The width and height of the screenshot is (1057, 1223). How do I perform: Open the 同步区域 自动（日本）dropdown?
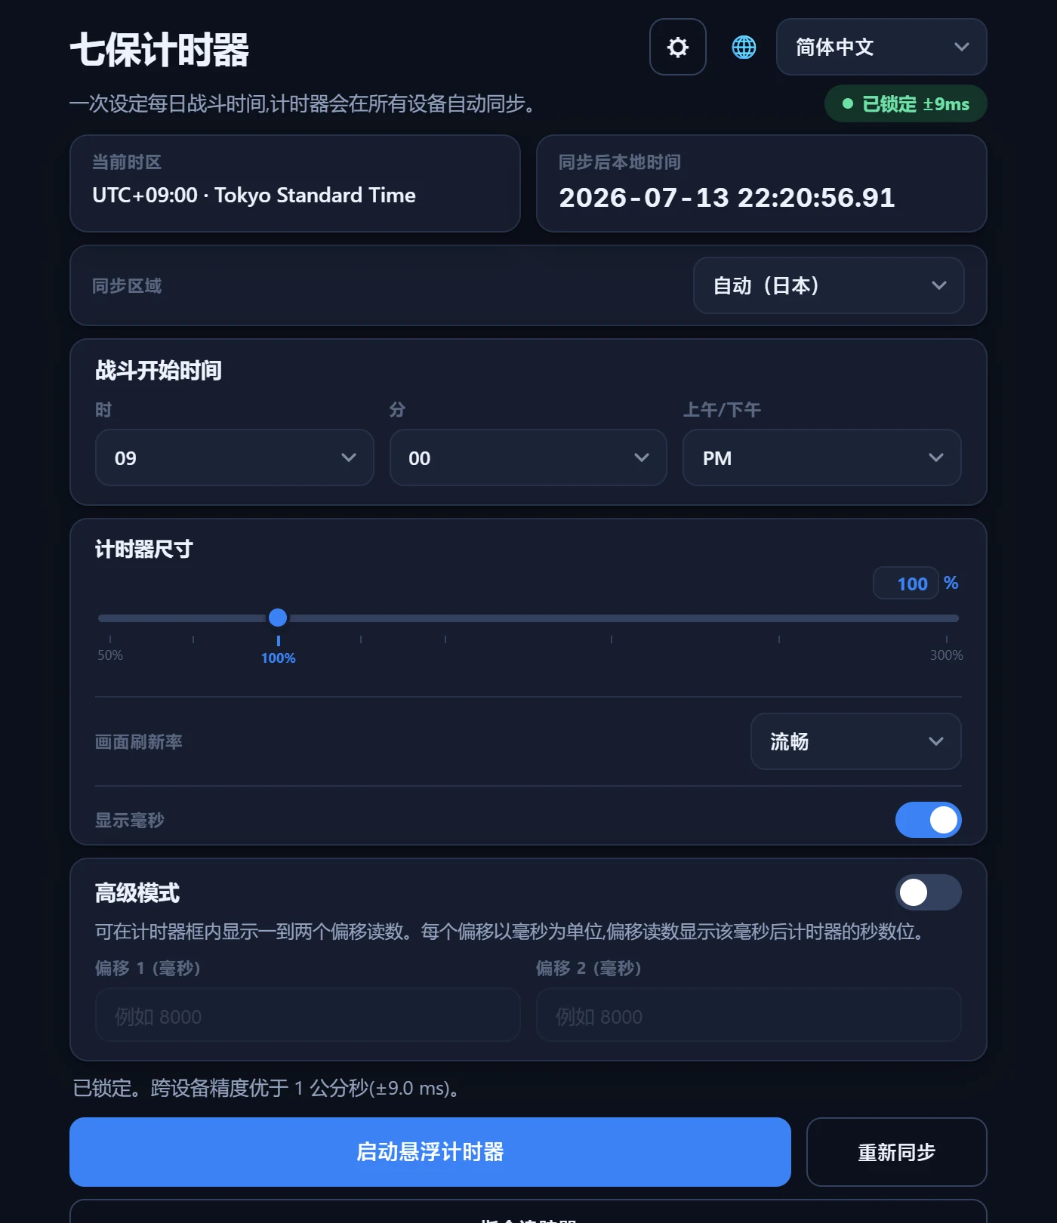[828, 285]
